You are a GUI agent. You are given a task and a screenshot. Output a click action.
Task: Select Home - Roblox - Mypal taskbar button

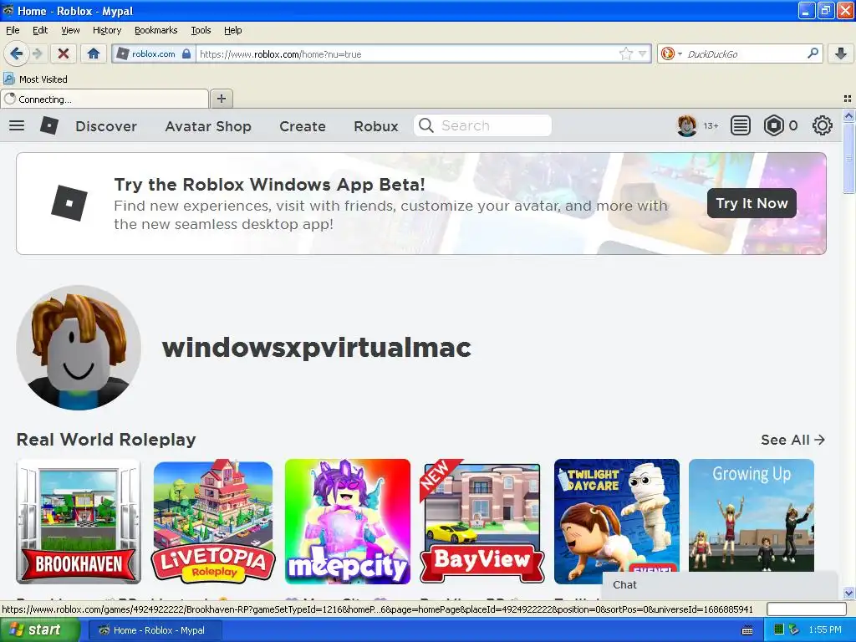pyautogui.click(x=155, y=630)
